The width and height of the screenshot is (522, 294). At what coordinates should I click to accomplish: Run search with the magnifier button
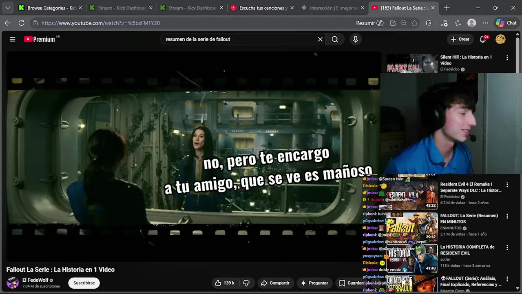[335, 39]
